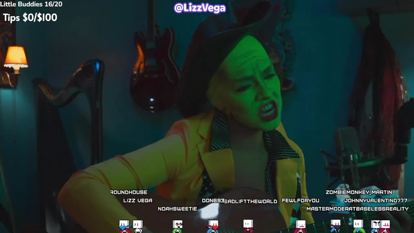Click the angry-eyebrows buddy character

(x=376, y=226)
